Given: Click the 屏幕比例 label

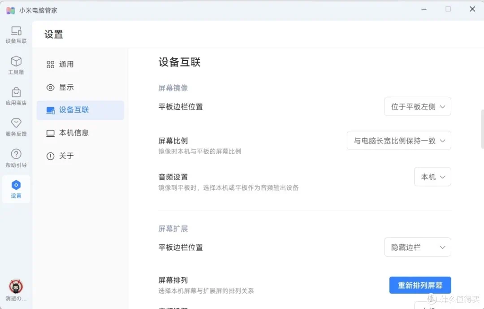Looking at the screenshot, I should (x=173, y=141).
